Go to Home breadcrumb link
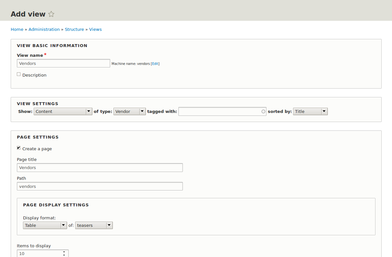Image resolution: width=392 pixels, height=257 pixels. coord(17,29)
